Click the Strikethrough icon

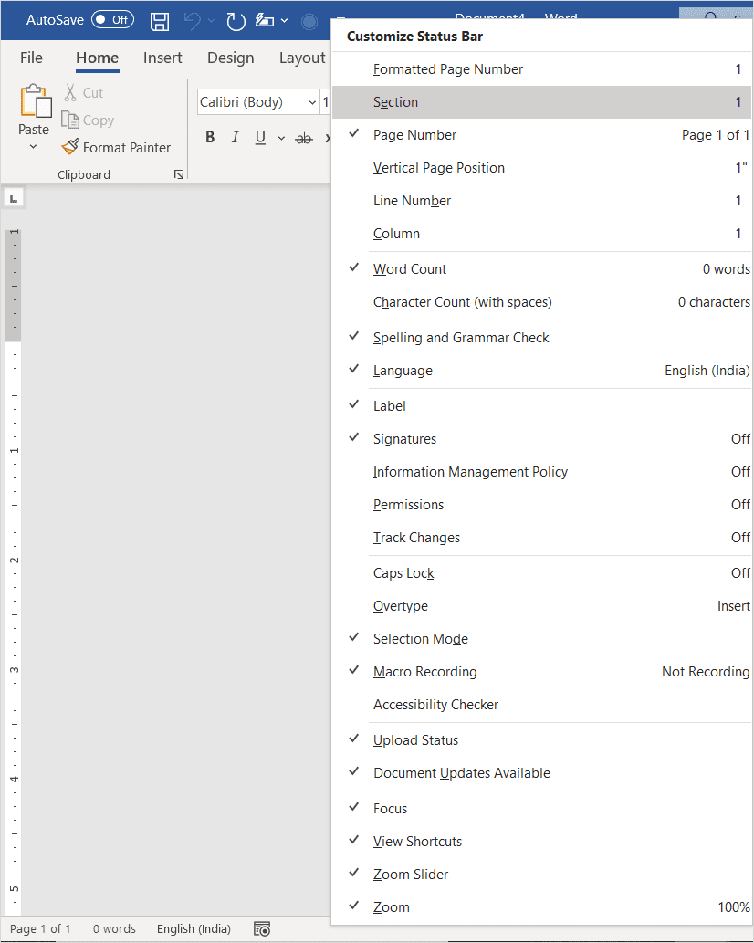(304, 136)
